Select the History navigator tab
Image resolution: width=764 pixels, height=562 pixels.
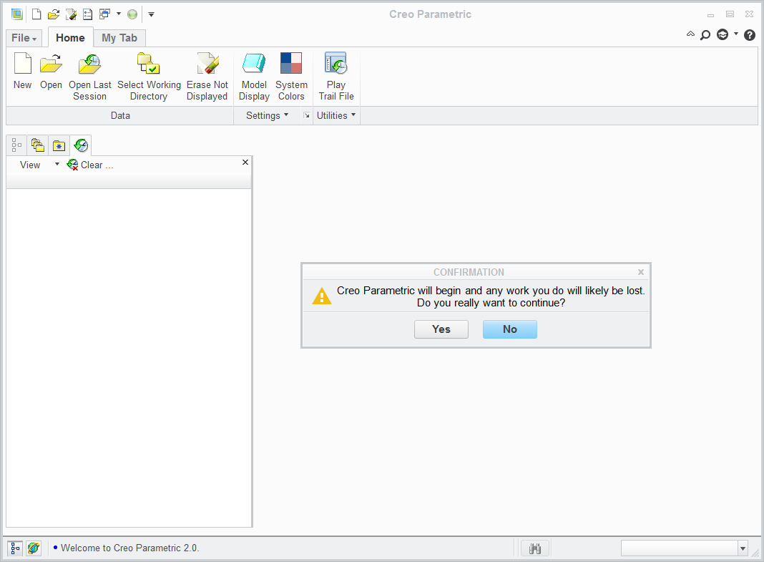click(x=81, y=145)
